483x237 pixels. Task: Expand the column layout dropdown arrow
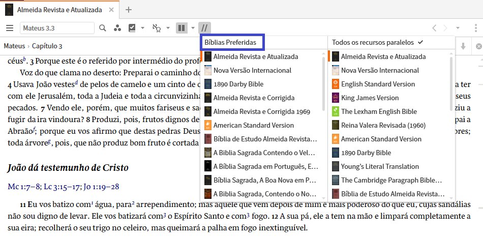(193, 28)
